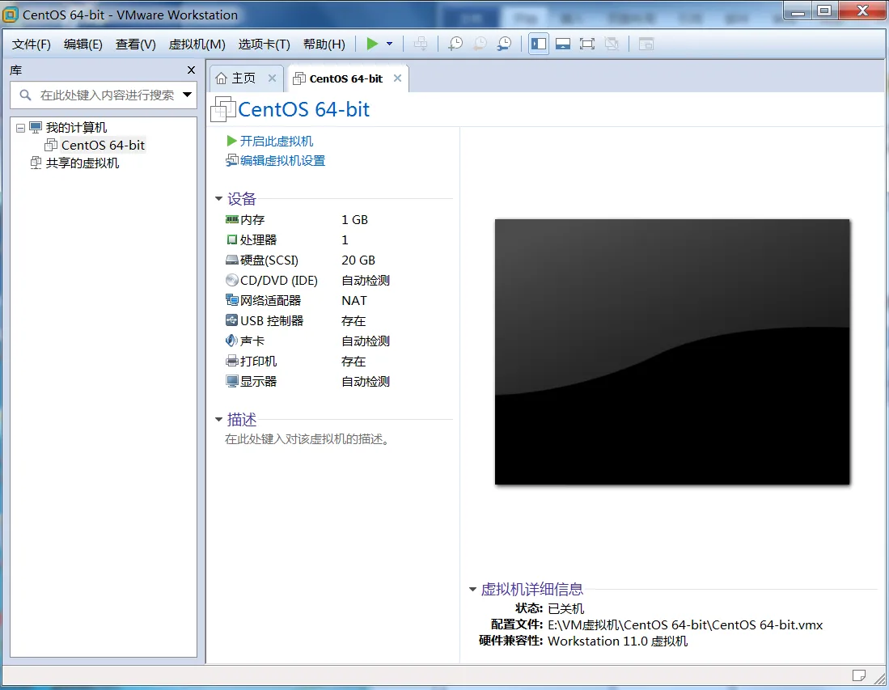The height and width of the screenshot is (690, 889).
Task: Click the 显示器 display device icon
Action: tap(232, 381)
